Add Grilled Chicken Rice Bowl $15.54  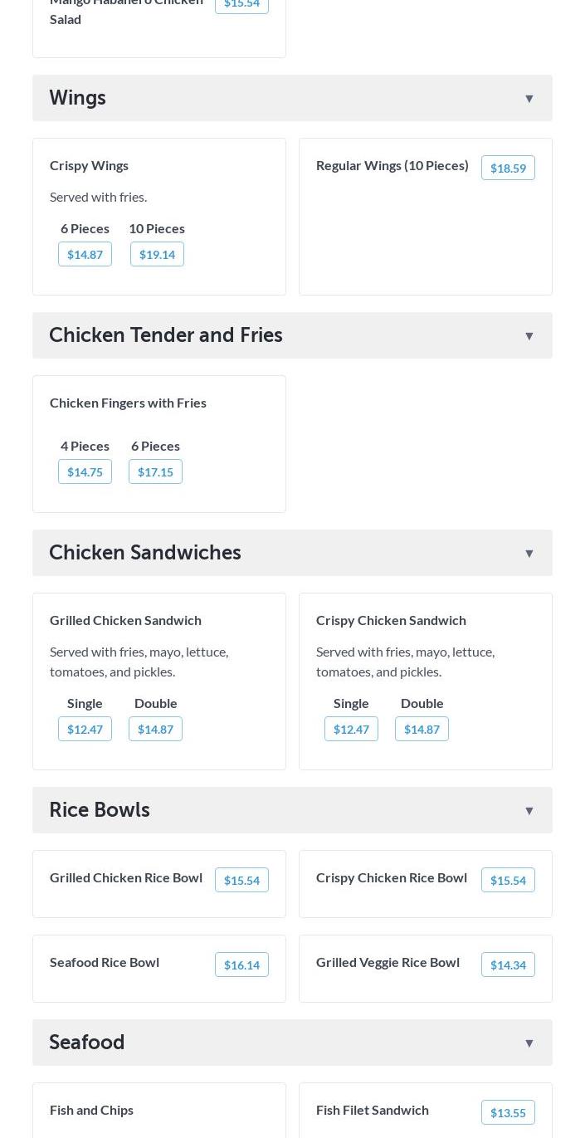click(x=241, y=880)
